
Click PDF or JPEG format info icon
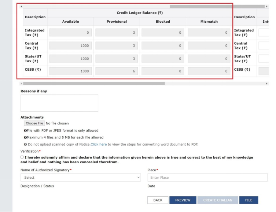click(x=25, y=130)
